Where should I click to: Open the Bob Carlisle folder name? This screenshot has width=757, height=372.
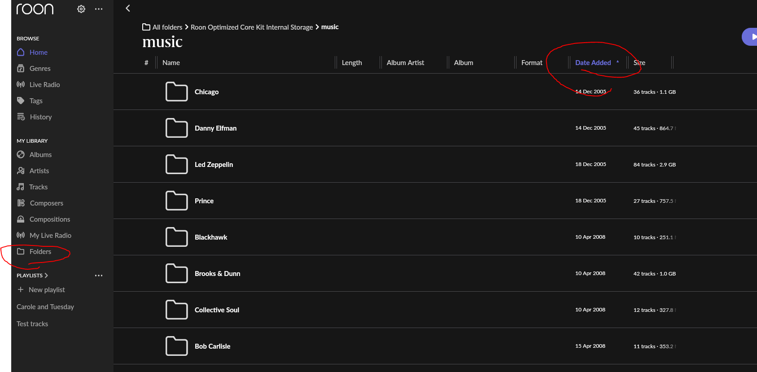(x=212, y=346)
